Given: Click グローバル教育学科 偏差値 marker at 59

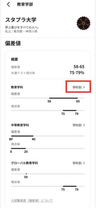Looking at the screenshot, I should click(x=26, y=174).
